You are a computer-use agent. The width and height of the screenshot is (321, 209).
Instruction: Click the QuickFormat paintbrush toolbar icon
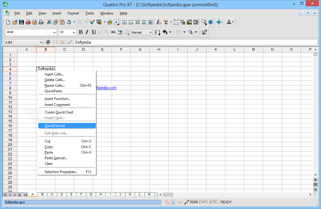click(x=92, y=22)
